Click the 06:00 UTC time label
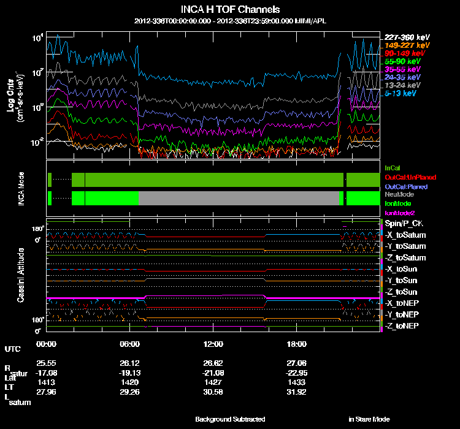The image size is (460, 429). pyautogui.click(x=129, y=344)
